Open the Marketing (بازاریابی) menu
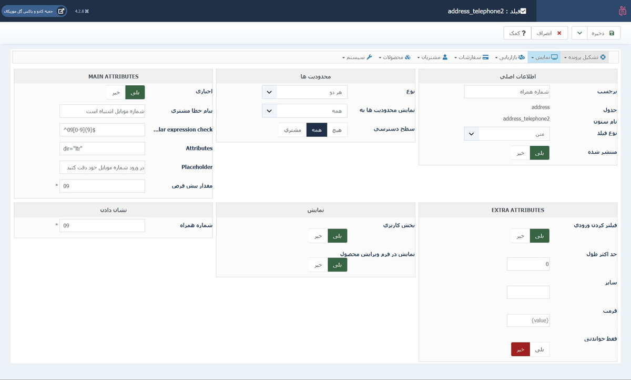 510,57
